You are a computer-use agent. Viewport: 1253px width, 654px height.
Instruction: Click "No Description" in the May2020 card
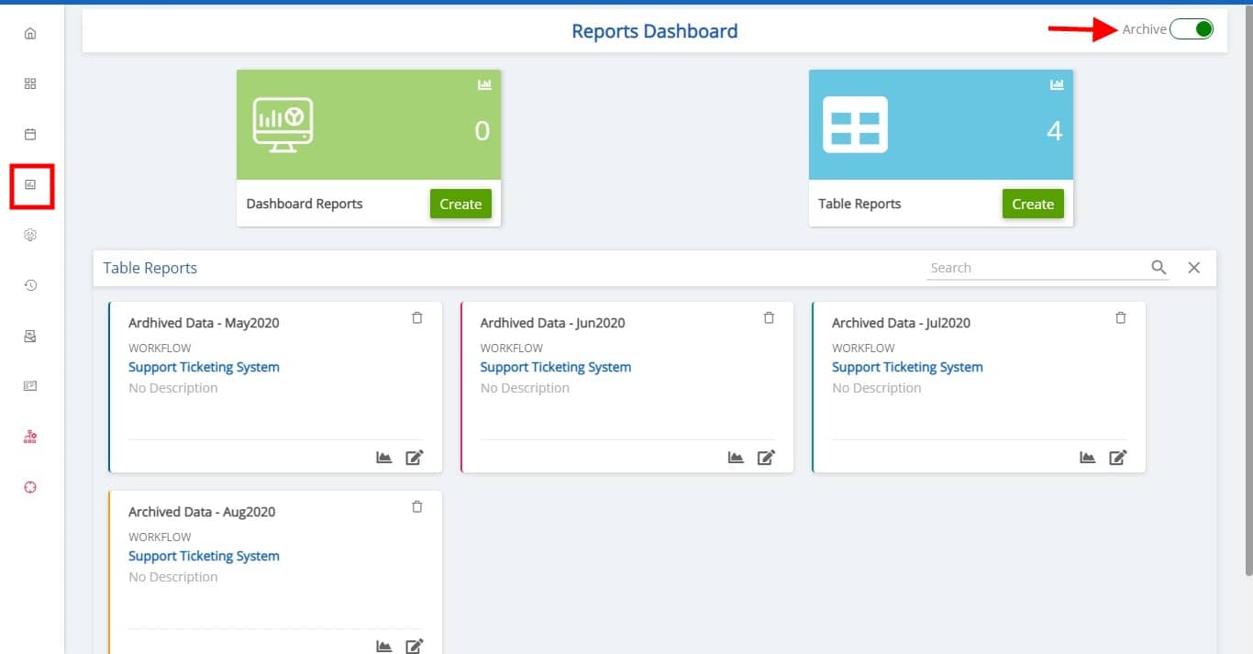pyautogui.click(x=173, y=388)
